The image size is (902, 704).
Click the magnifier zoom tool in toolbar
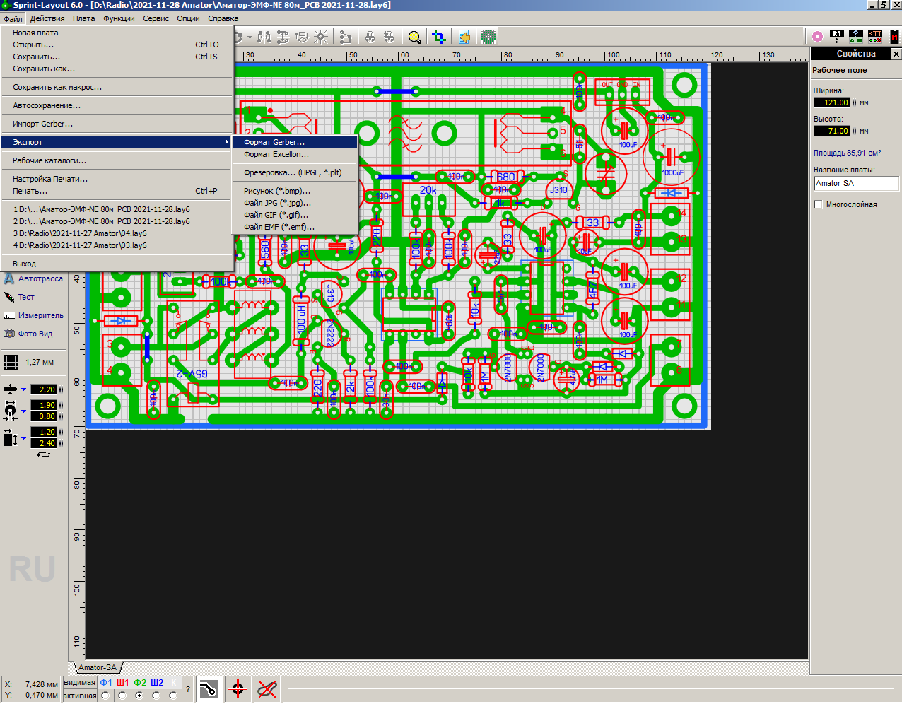415,37
